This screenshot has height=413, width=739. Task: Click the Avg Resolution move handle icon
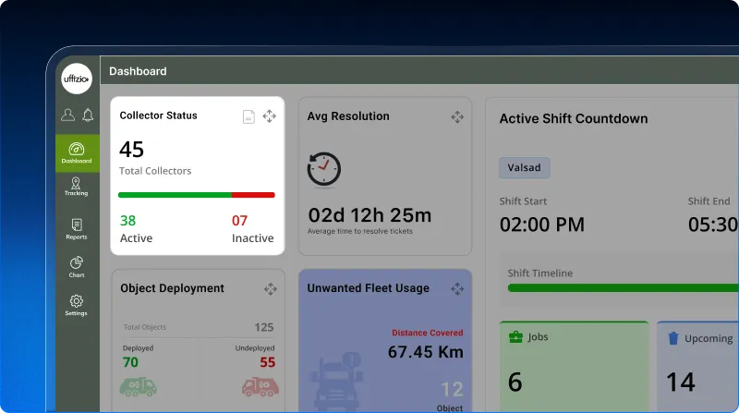click(x=457, y=117)
